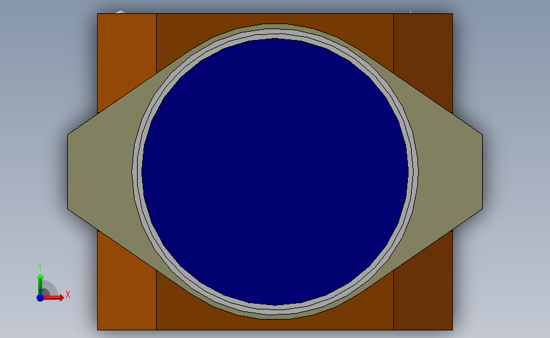The image size is (550, 338).
Task: Select the dark blue circular face
Action: coord(275,172)
